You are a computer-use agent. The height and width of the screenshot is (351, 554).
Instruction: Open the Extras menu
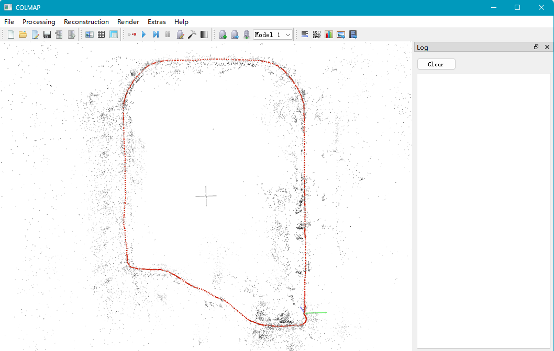coord(157,22)
